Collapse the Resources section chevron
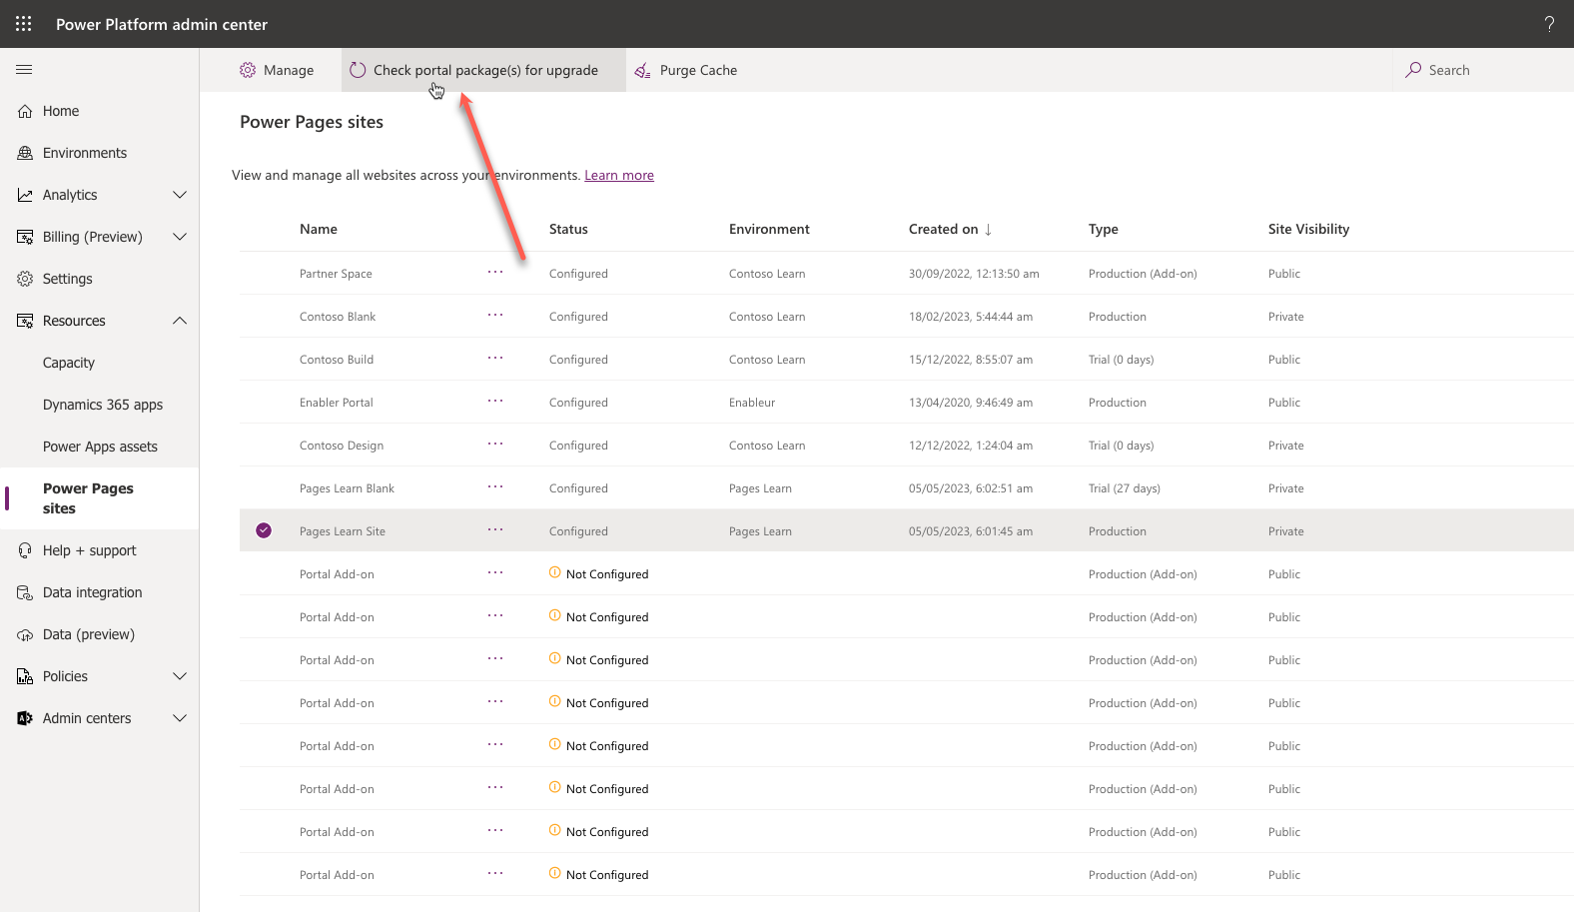 coord(180,321)
